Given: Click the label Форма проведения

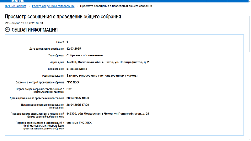Looking at the screenshot, I should coord(53,76).
